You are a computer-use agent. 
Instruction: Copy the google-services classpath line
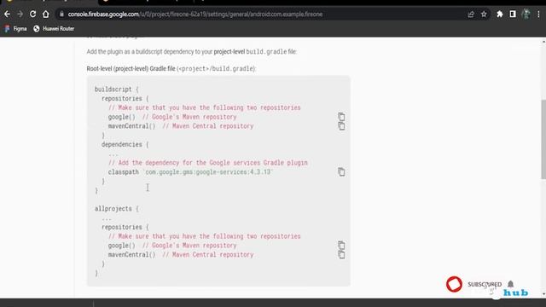341,172
